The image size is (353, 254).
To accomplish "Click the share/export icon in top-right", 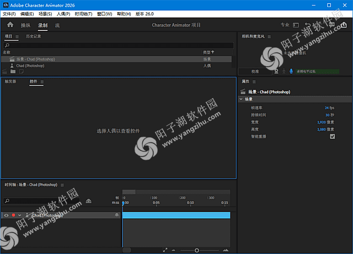I will (344, 25).
